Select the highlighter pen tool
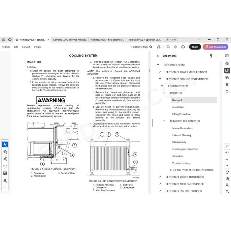The width and height of the screenshot is (231, 231). 5,159
